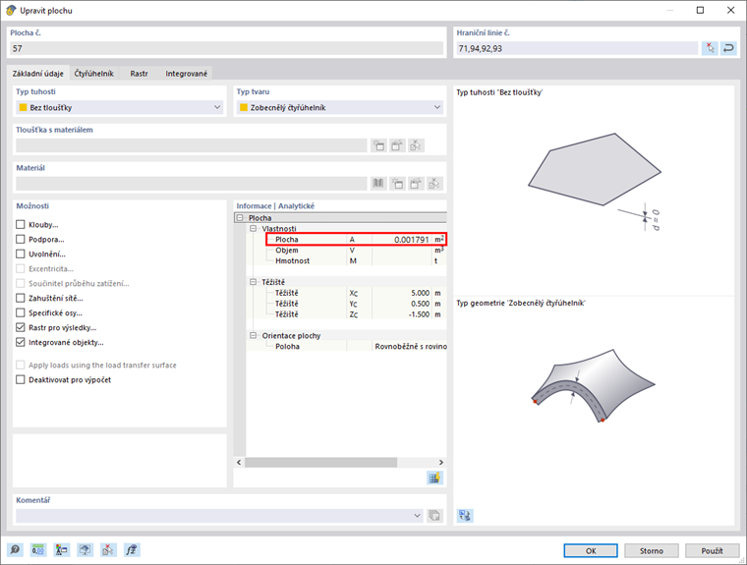Click the yellow swatch in Typ tvaru
This screenshot has width=747, height=565.
pos(244,108)
